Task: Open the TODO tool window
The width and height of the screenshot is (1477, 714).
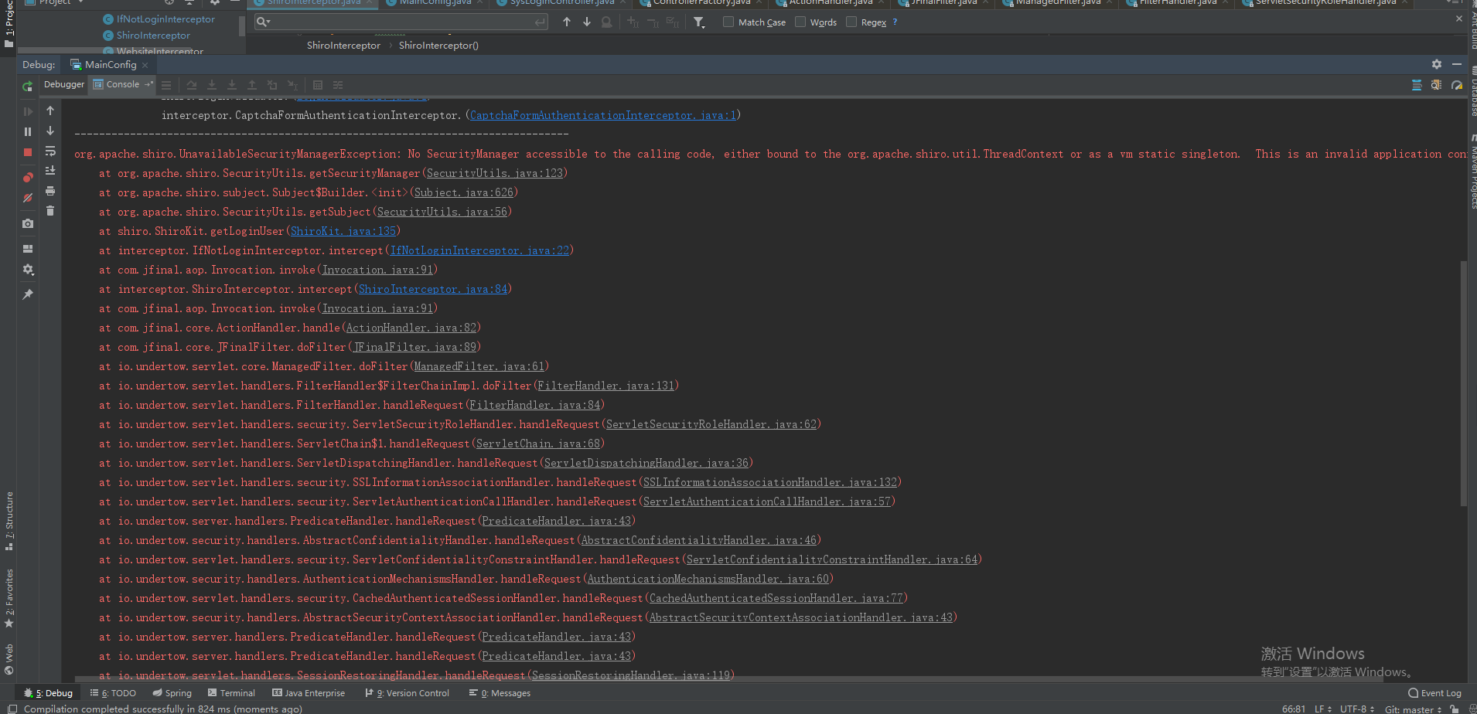Action: coord(113,693)
